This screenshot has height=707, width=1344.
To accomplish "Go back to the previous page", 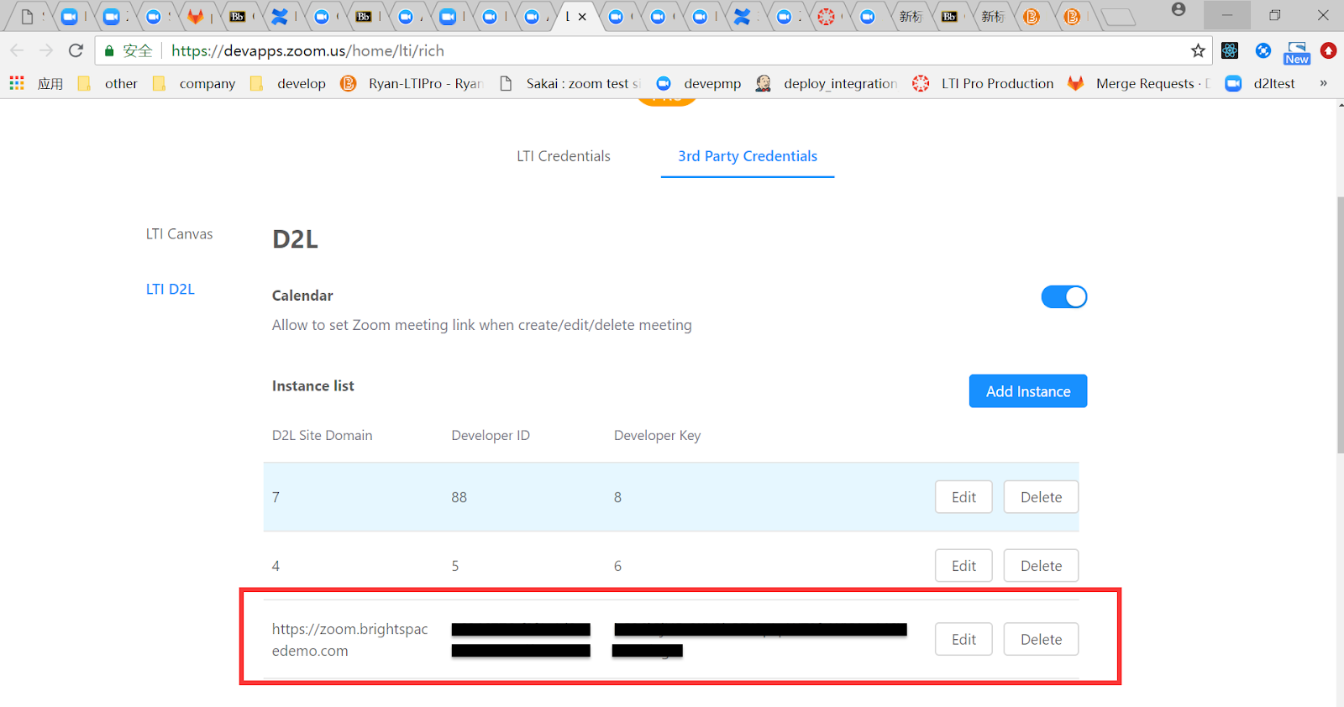I will (x=17, y=50).
